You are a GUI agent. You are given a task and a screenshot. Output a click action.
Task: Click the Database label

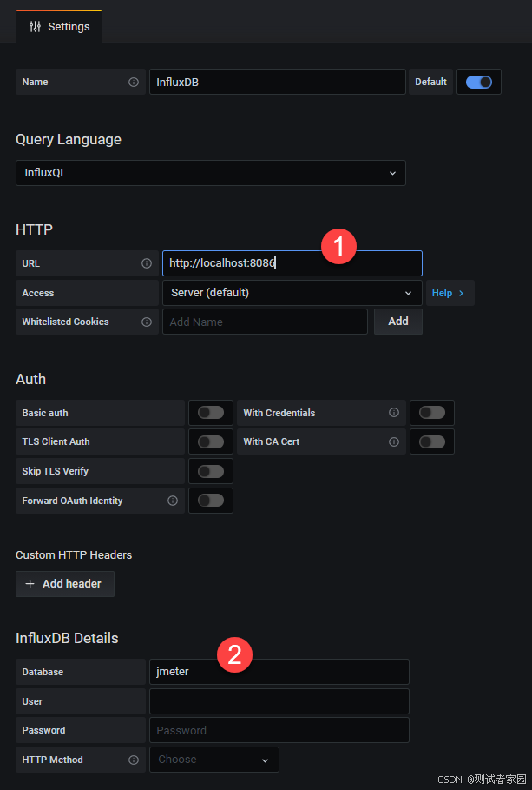coord(43,672)
